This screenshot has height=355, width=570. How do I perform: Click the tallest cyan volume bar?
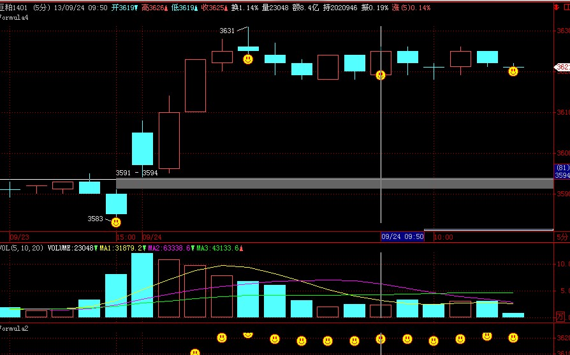(x=142, y=286)
